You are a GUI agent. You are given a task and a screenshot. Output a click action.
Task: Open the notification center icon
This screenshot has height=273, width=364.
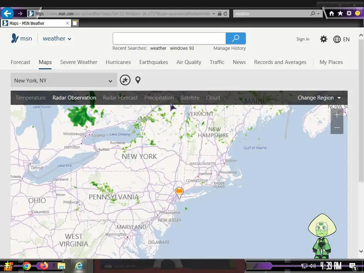353,266
